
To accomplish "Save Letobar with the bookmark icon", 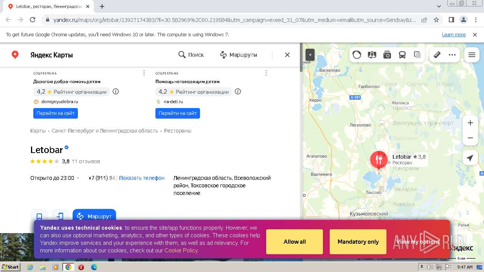I will tap(39, 216).
